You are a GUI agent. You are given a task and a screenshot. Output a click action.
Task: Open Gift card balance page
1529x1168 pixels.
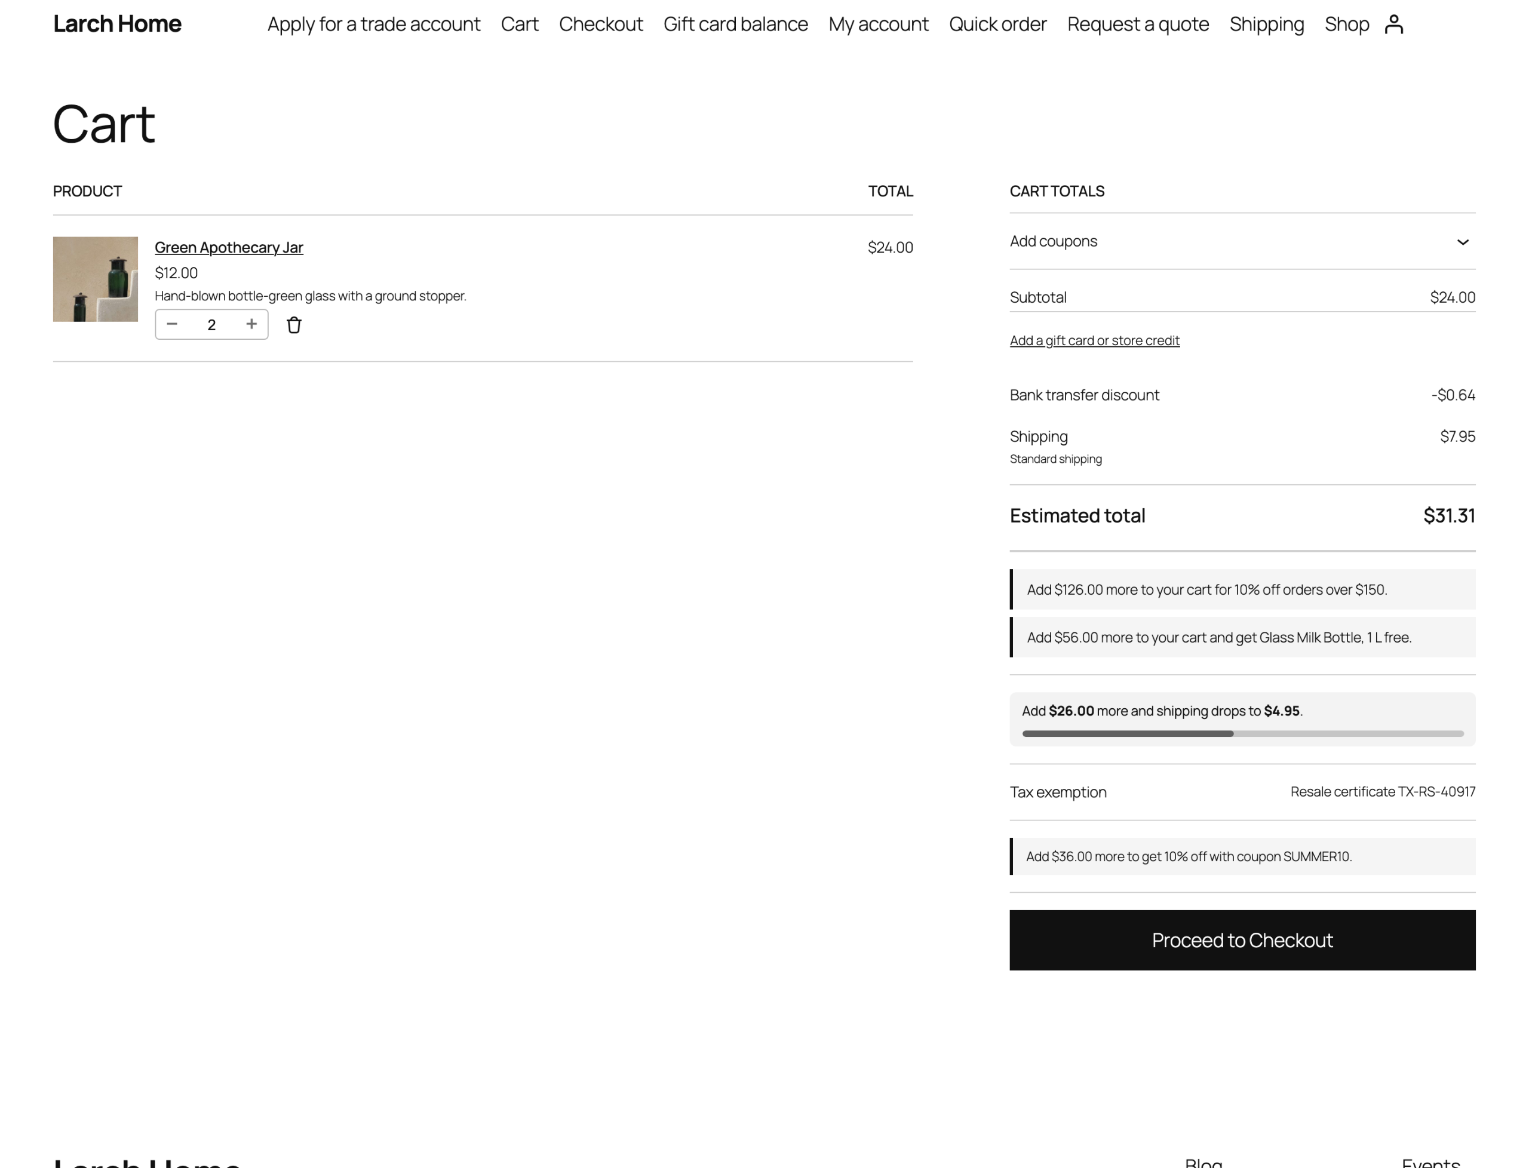pyautogui.click(x=736, y=24)
